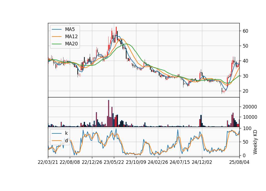Click the price axis value 50
The image size is (266, 191).
pos(245,46)
